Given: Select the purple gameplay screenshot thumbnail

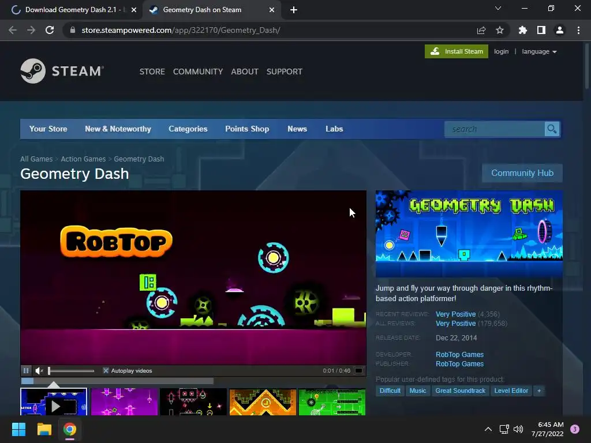Looking at the screenshot, I should pos(124,401).
